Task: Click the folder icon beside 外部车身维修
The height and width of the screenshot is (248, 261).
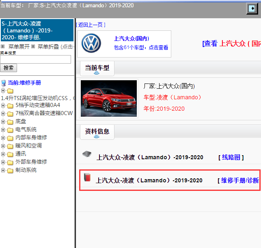Action: pyautogui.click(x=10, y=162)
